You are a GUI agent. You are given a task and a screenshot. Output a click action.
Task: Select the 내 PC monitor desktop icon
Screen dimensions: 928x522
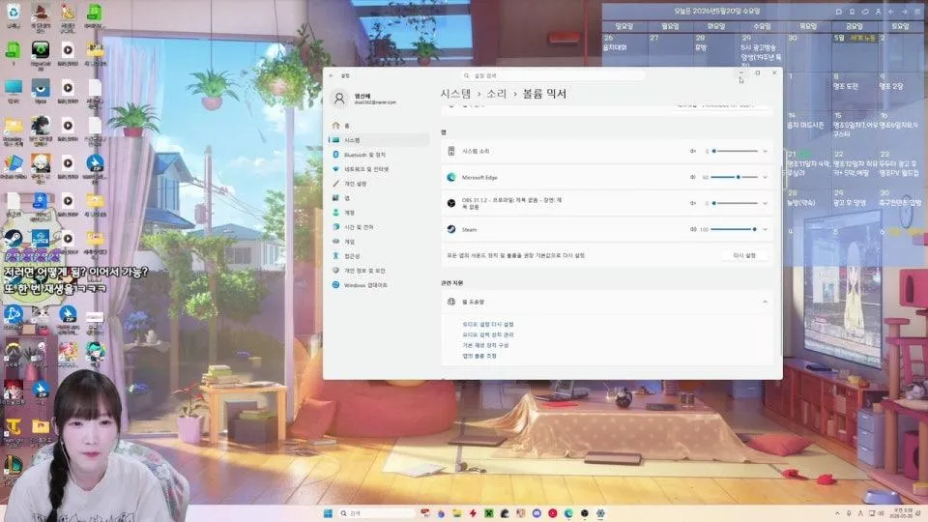(13, 91)
